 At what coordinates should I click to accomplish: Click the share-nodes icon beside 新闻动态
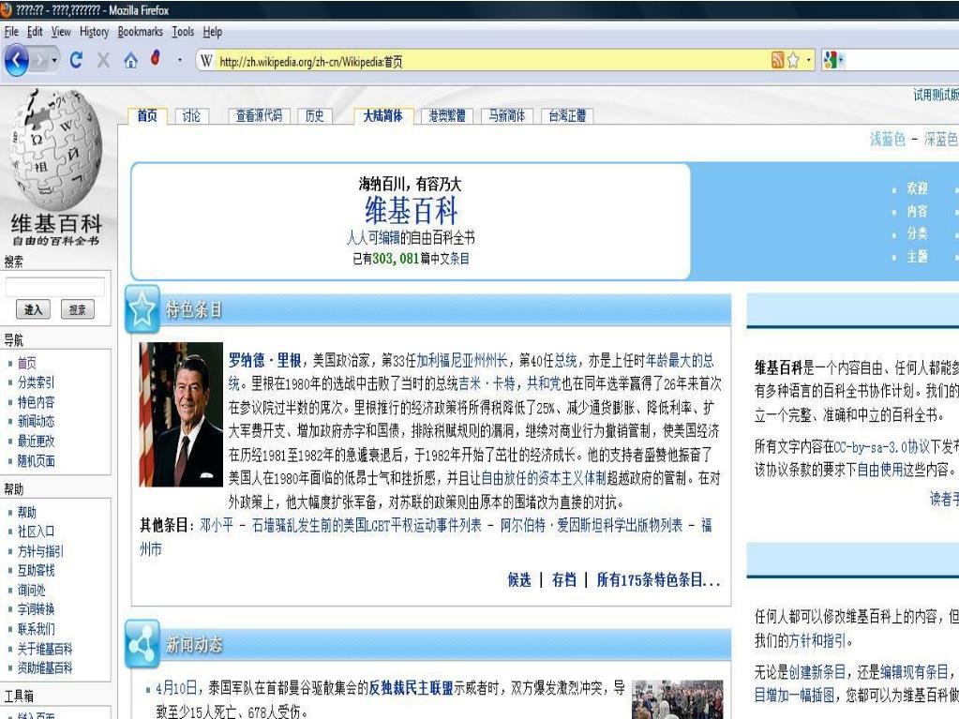[142, 644]
